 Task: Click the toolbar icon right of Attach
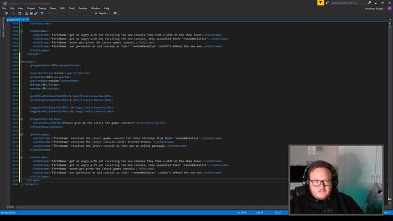coord(115,14)
